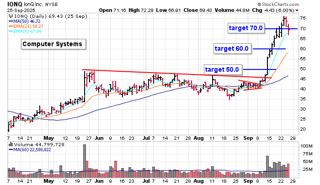Click the Computer Systems sector label
The width and height of the screenshot is (320, 185).
[x=53, y=44]
